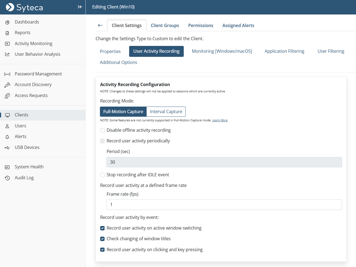Open the Alerts page

click(20, 136)
